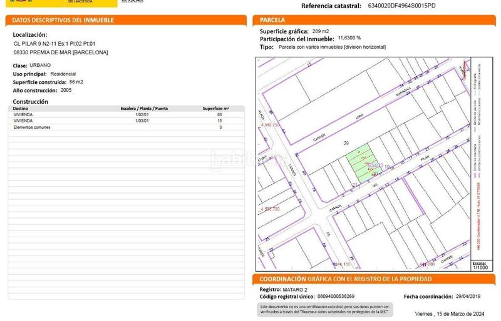Select the first VIVIENDA row 1/02/01

coord(125,115)
